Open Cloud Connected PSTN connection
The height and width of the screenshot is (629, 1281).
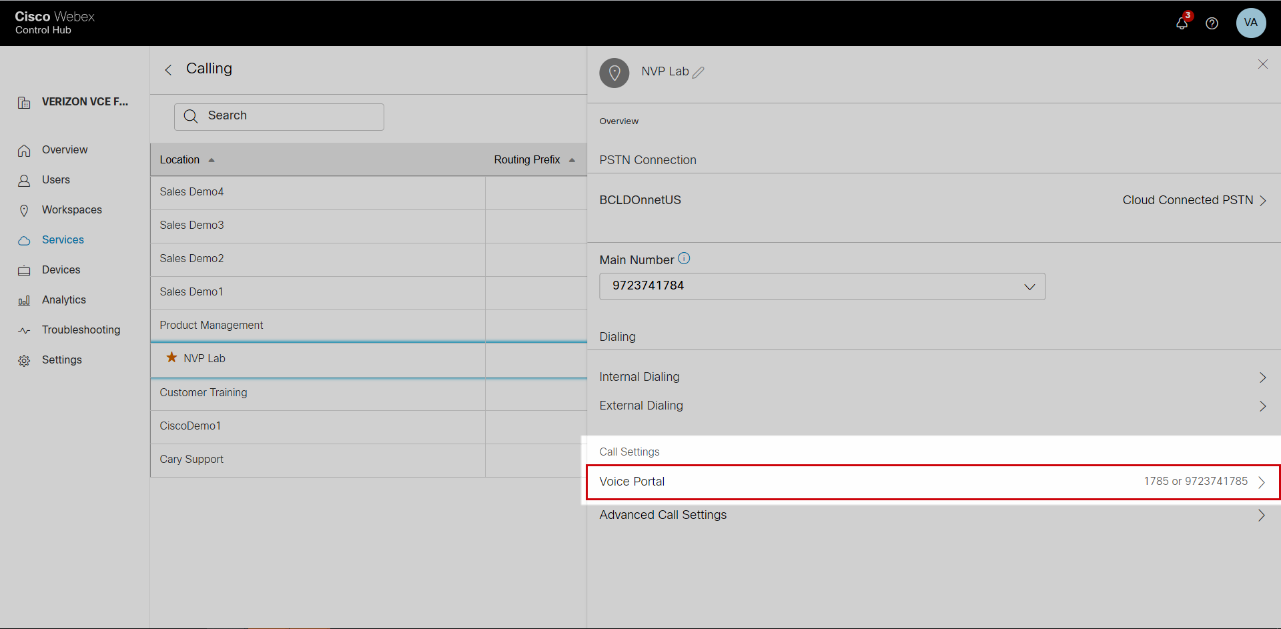pos(1193,200)
